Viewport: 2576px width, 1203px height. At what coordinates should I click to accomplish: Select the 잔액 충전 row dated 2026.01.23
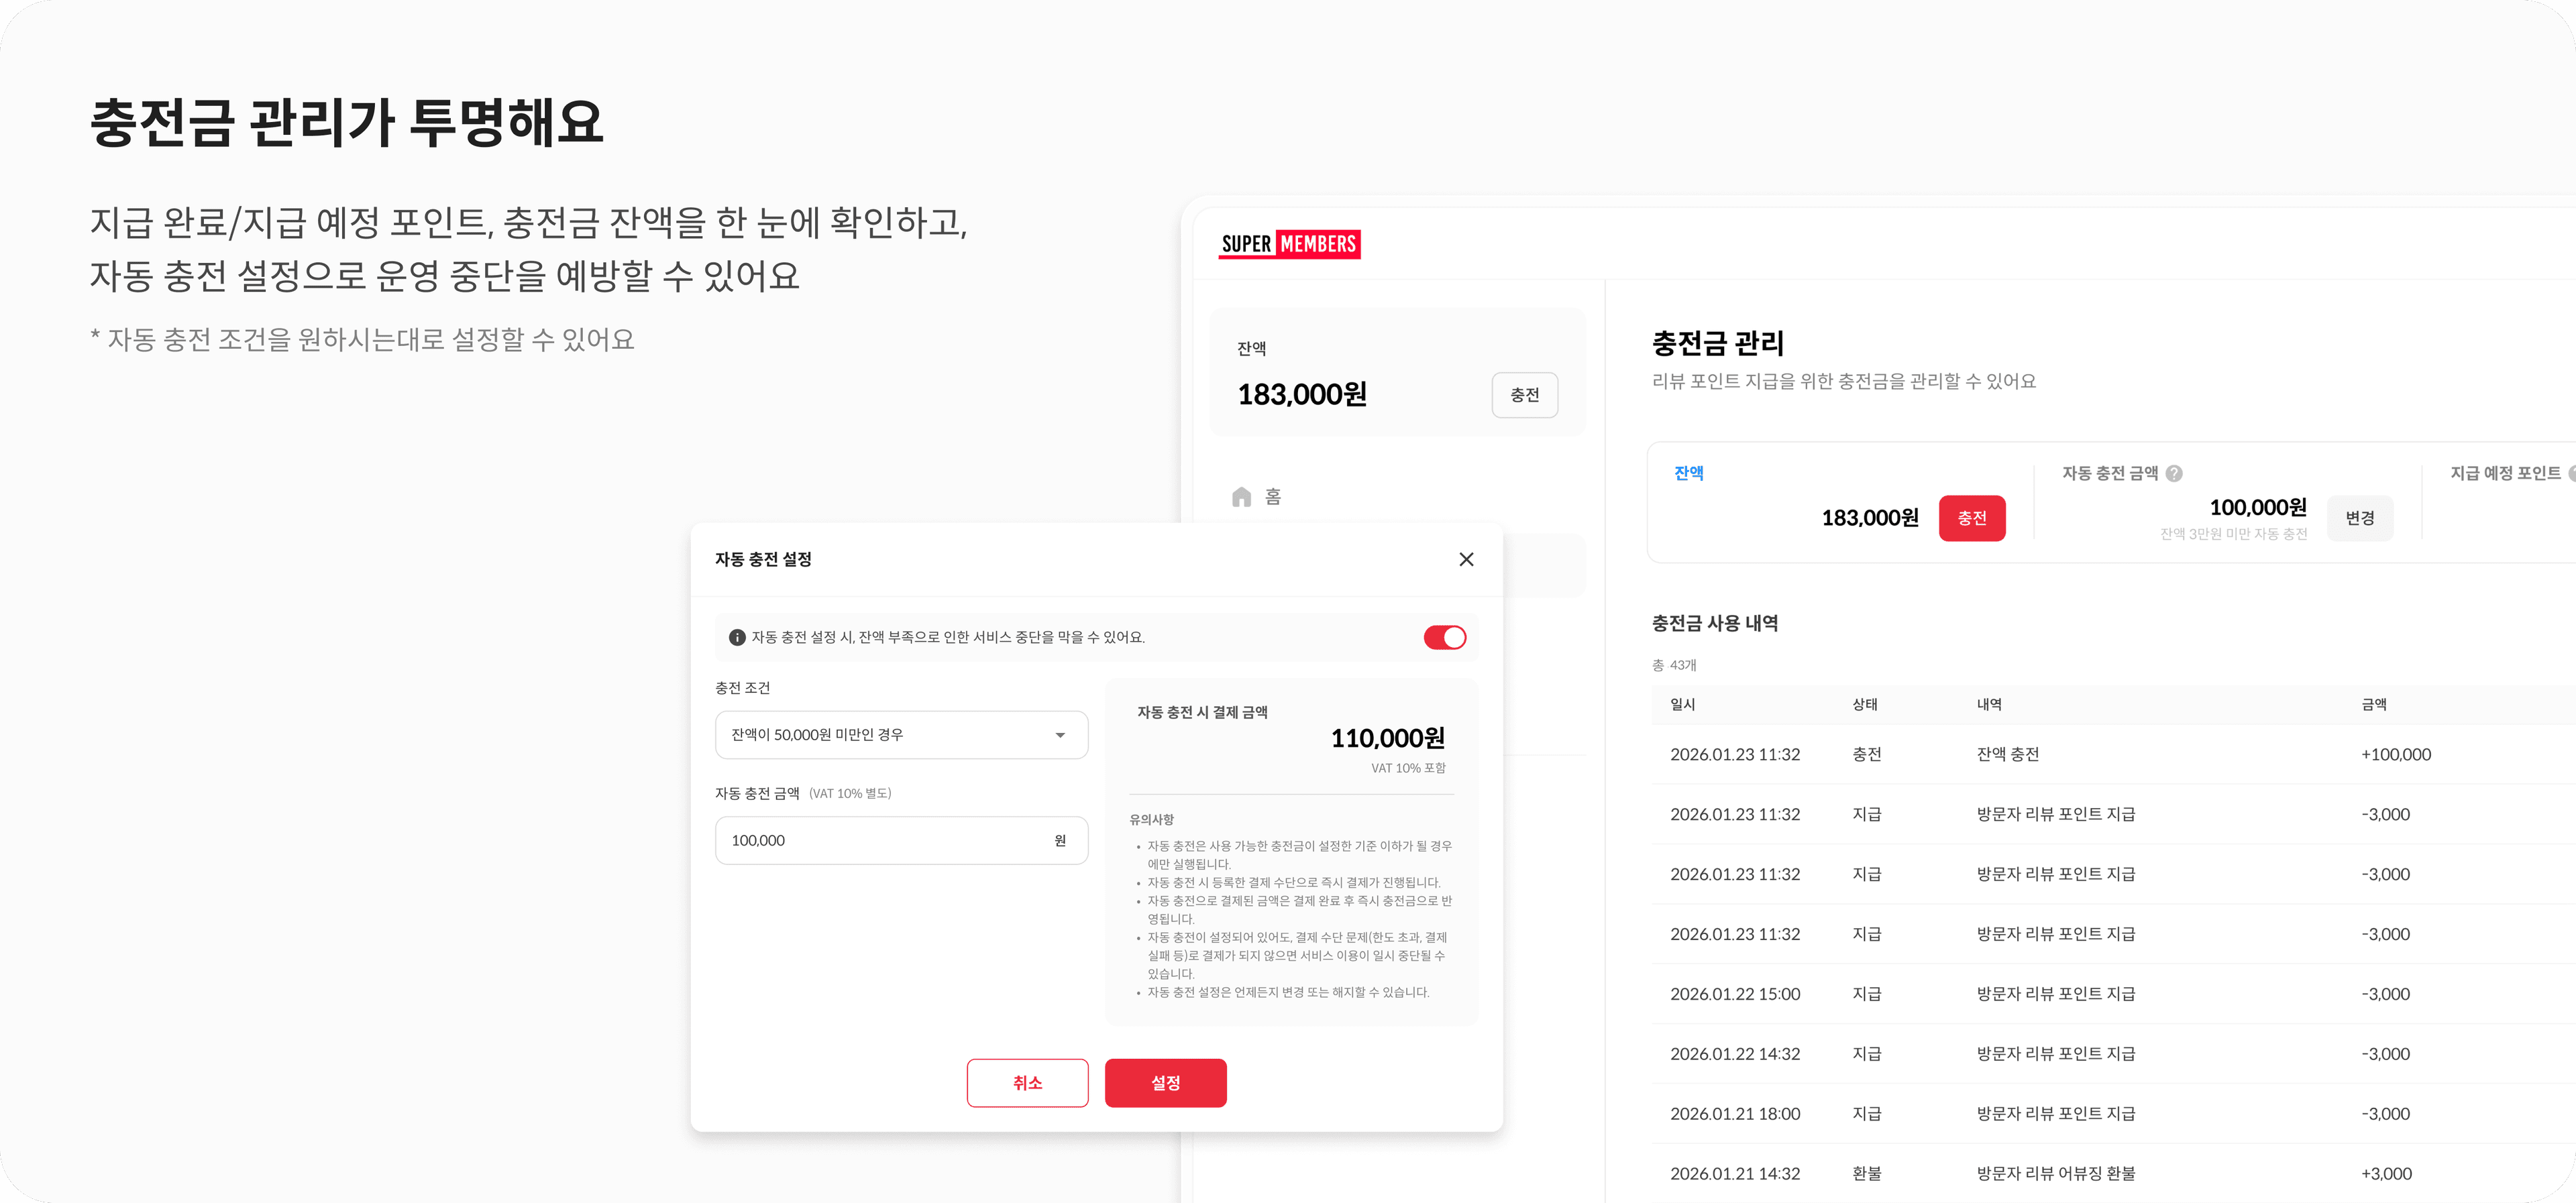pos(2009,754)
